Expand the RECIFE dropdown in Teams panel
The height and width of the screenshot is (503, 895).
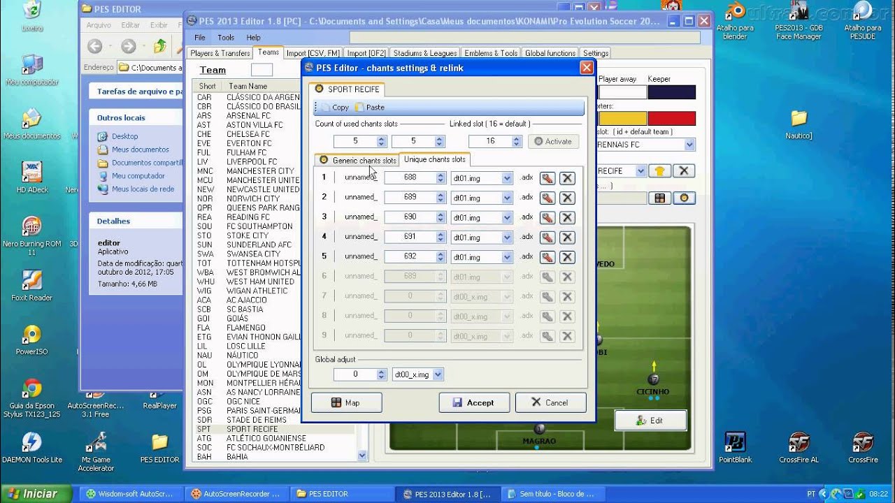pos(640,170)
